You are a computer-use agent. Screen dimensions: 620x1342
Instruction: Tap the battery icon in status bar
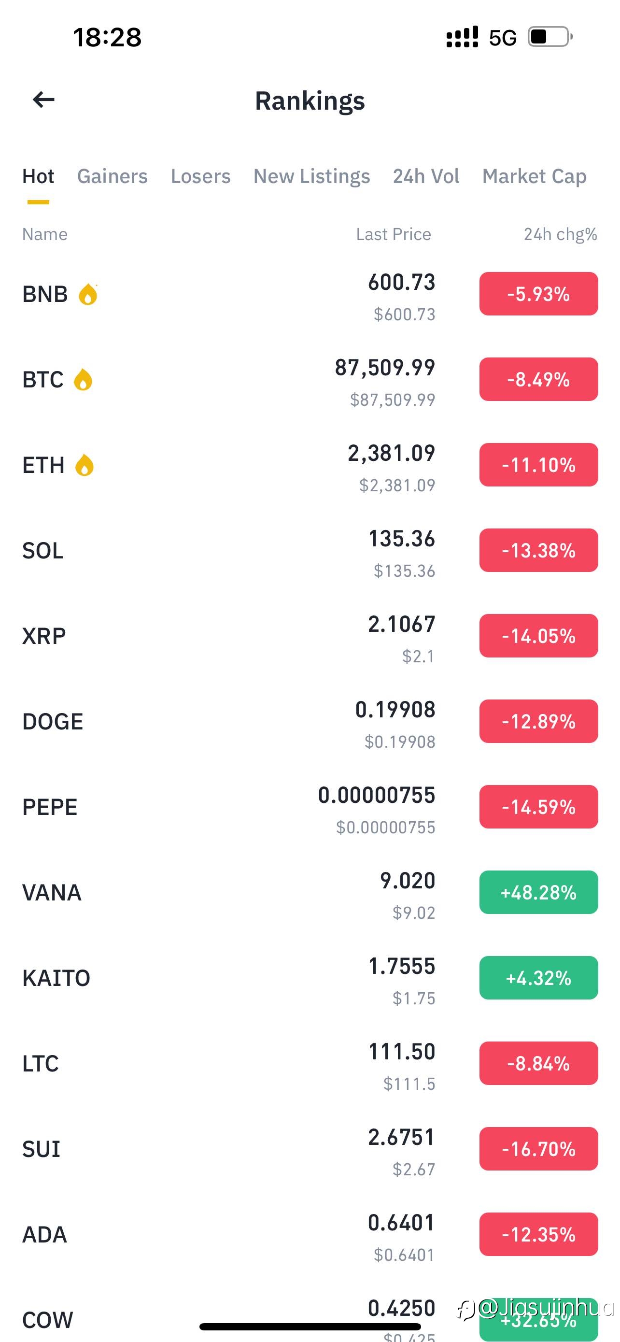pos(550,37)
